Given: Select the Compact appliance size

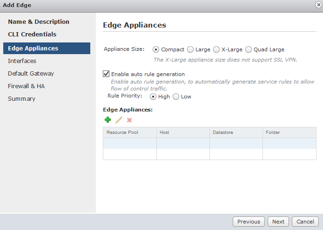Looking at the screenshot, I should [x=156, y=49].
